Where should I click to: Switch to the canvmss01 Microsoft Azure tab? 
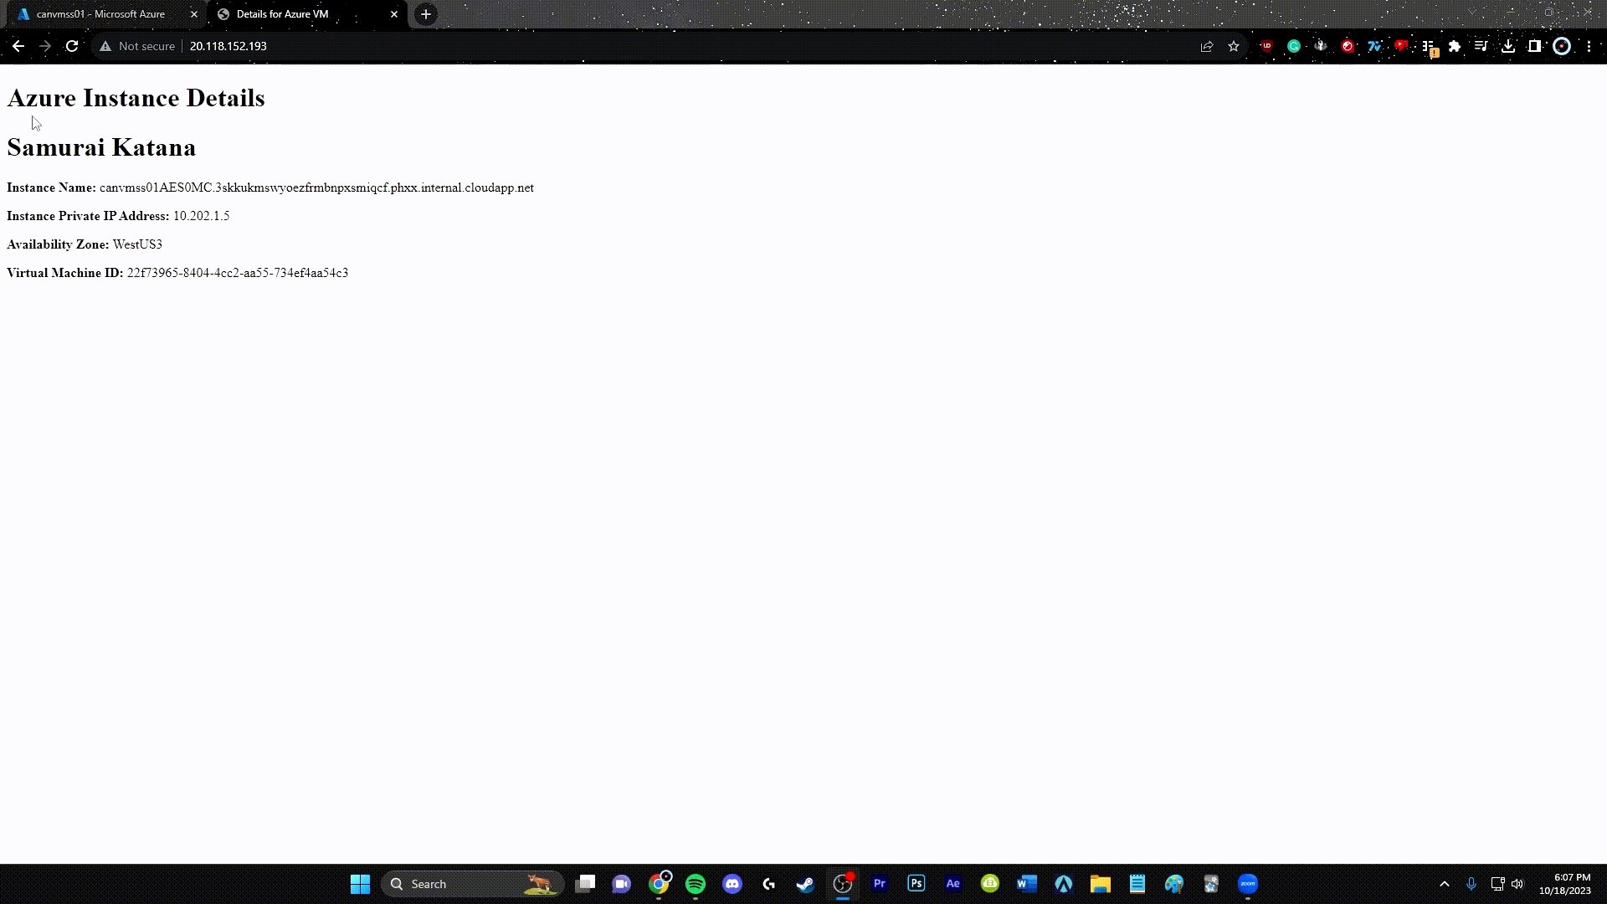pyautogui.click(x=100, y=14)
